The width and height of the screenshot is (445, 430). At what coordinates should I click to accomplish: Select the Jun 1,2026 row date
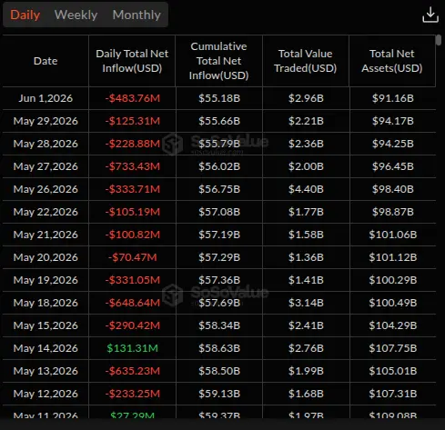click(46, 98)
